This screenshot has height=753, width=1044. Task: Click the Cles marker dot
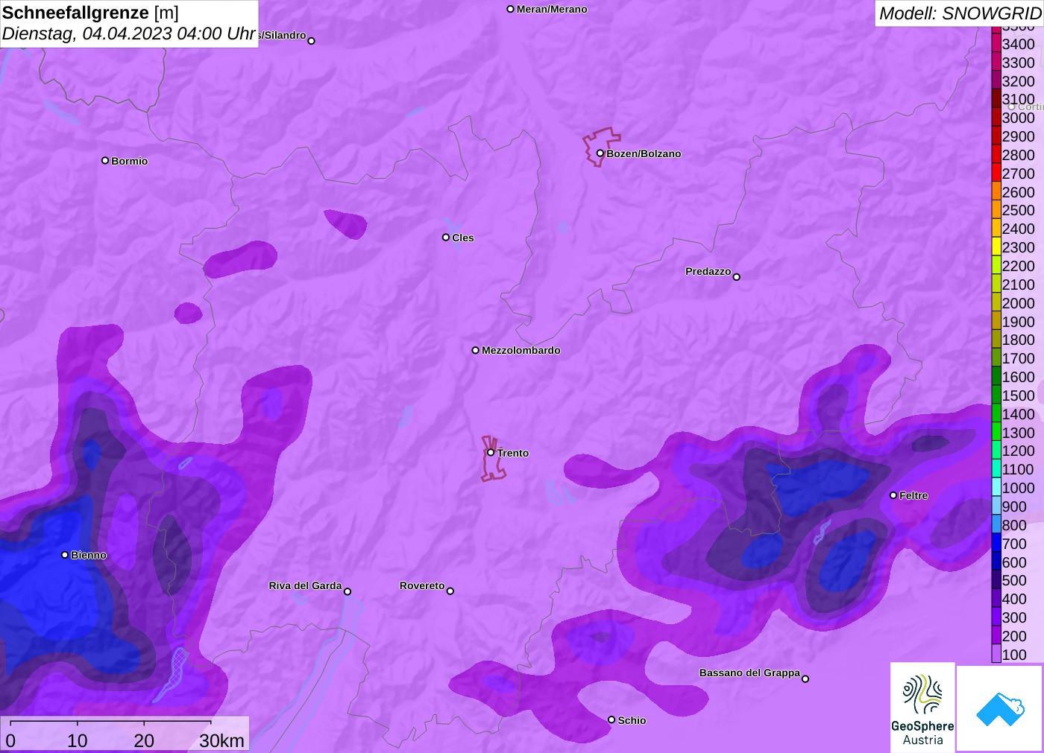[x=446, y=237]
